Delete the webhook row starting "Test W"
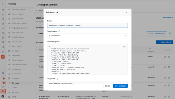175x99 pixels. [169, 77]
